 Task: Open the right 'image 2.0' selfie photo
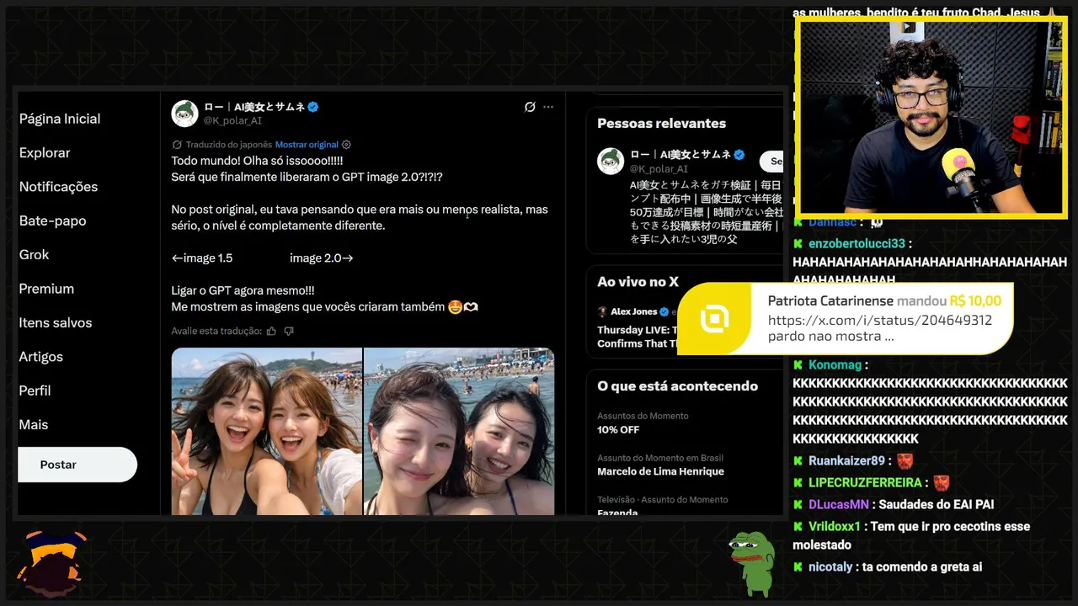[x=459, y=432]
